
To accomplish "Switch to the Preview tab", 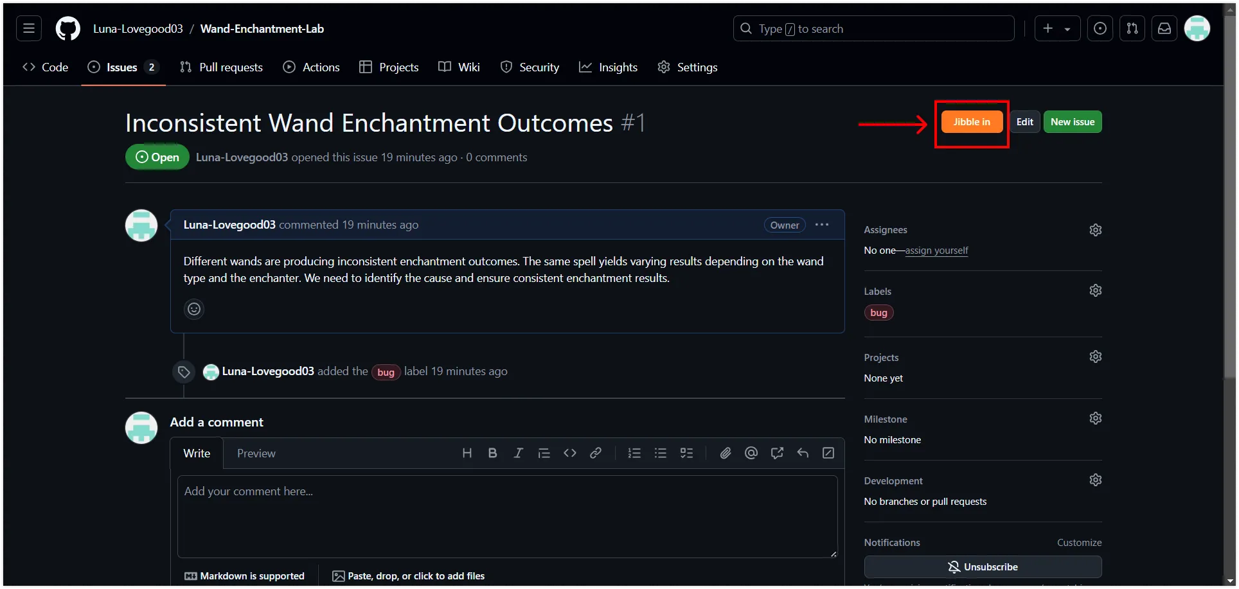I will click(x=256, y=453).
